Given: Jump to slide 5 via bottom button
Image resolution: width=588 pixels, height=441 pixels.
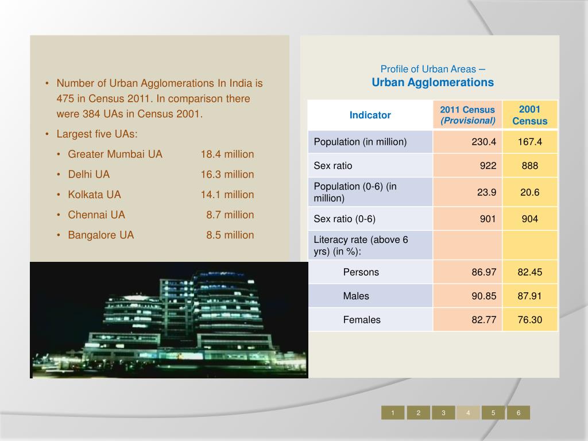Looking at the screenshot, I should pos(493,412).
